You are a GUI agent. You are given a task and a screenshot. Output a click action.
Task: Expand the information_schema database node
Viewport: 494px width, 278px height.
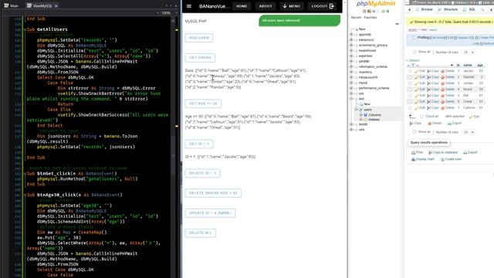[x=352, y=67]
